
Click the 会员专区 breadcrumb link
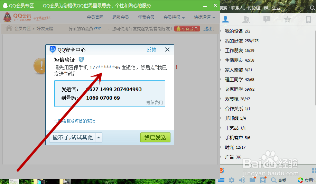click(22, 29)
